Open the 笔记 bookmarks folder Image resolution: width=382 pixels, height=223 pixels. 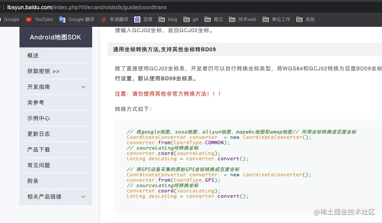(x=214, y=20)
